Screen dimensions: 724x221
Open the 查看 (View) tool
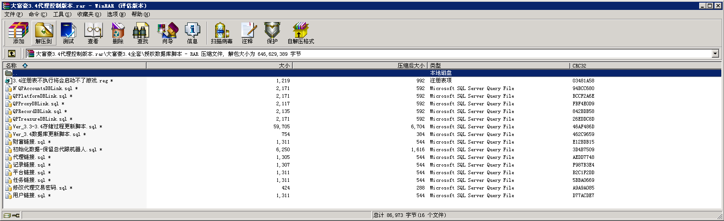pos(93,33)
